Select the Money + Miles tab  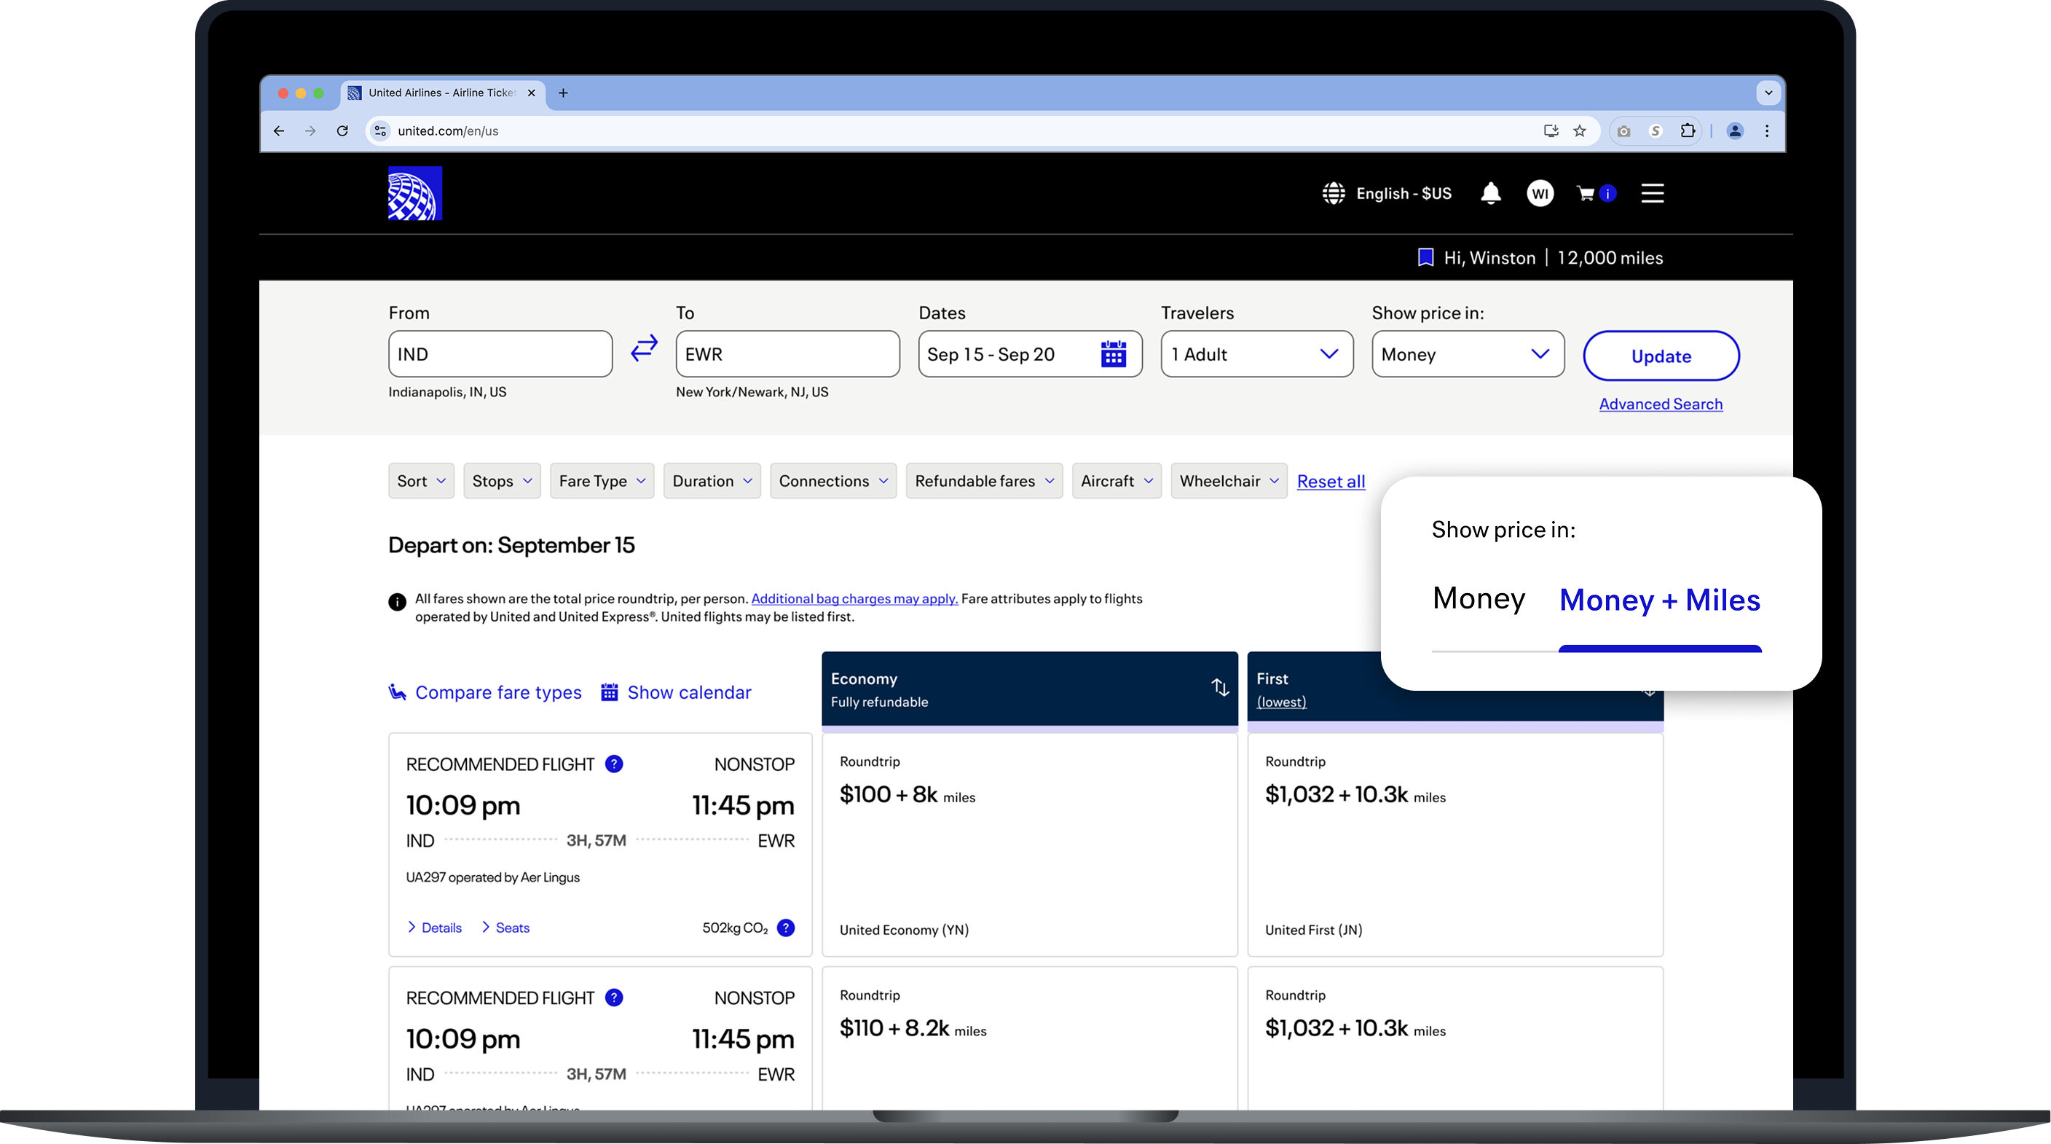[1659, 600]
